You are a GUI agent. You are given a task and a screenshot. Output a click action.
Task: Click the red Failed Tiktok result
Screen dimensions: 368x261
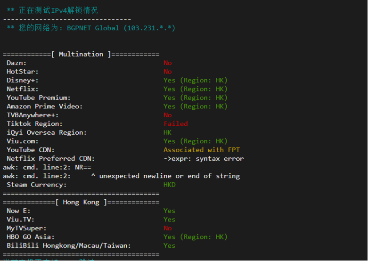tap(176, 124)
